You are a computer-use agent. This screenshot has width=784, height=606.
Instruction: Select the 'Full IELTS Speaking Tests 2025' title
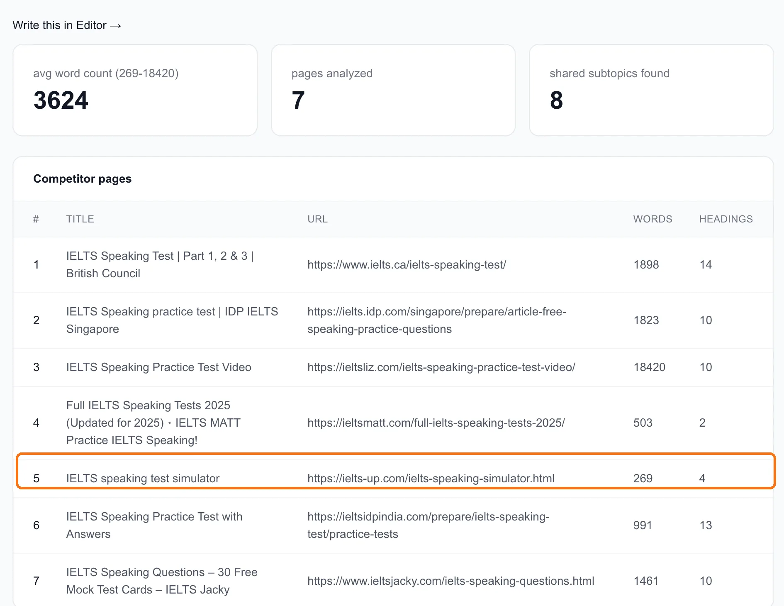(153, 423)
